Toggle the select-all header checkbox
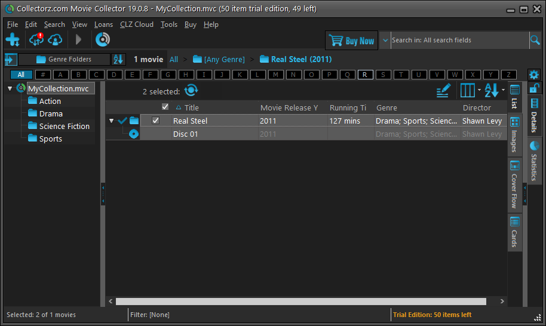This screenshot has width=546, height=326. coord(165,107)
